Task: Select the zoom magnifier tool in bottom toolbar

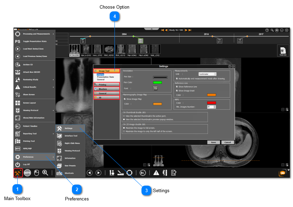Action: [45, 172]
